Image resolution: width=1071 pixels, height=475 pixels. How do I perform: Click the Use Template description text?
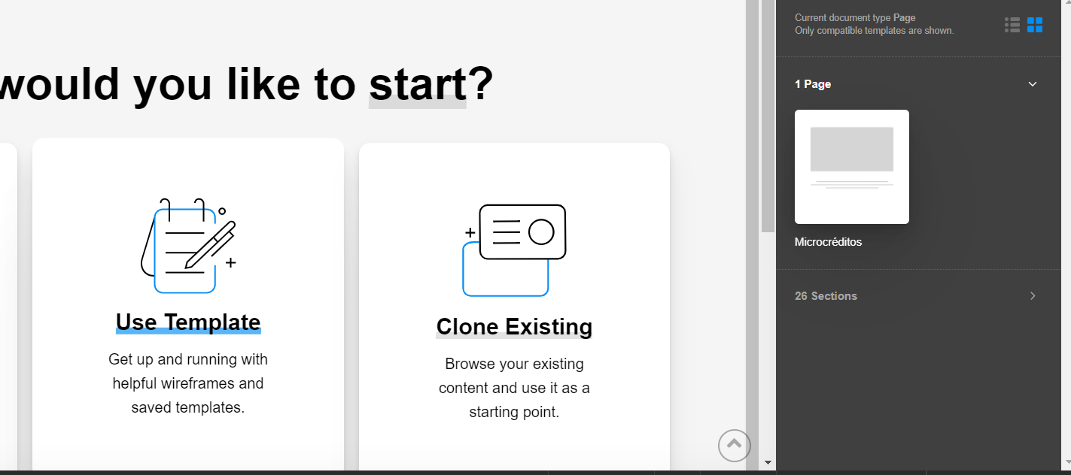click(188, 383)
